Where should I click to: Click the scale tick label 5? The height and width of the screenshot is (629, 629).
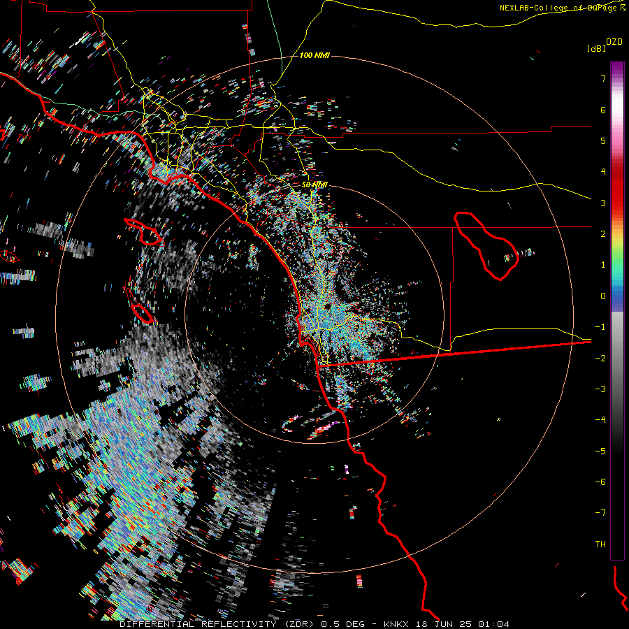603,140
